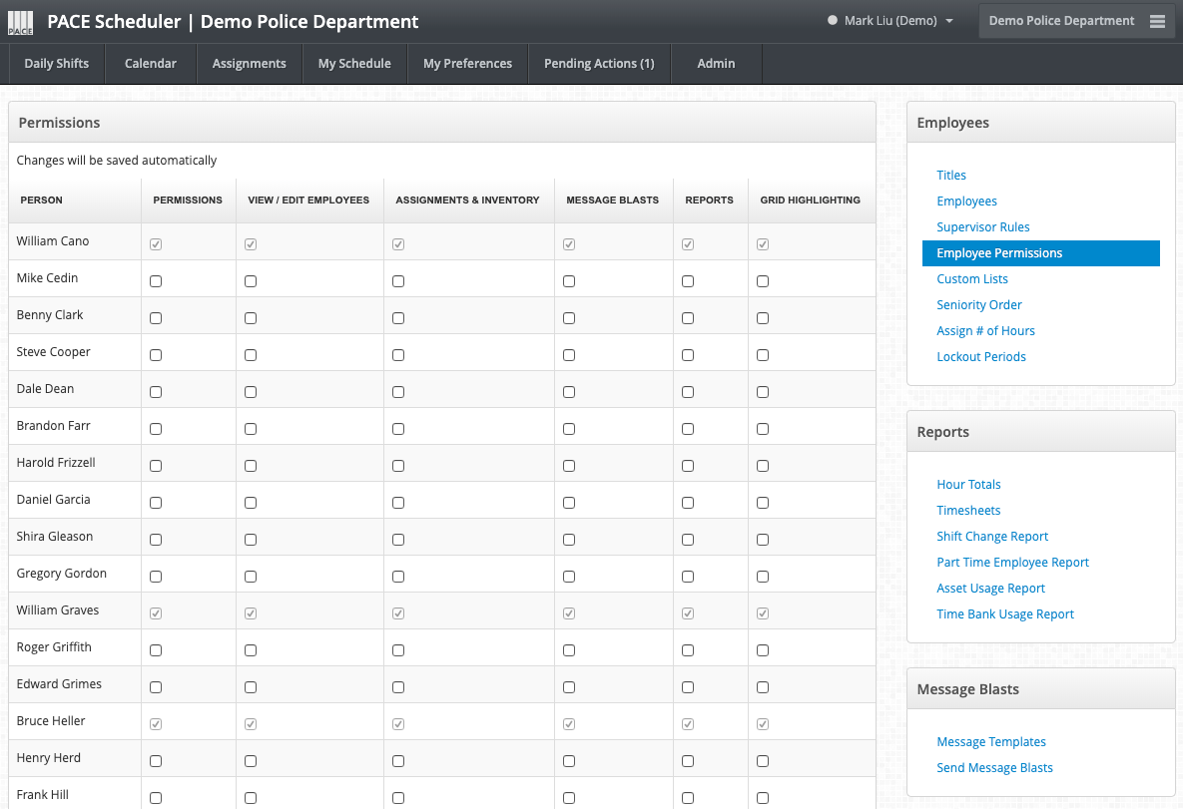Enable Permissions checkbox for Mike Cedin

click(x=156, y=281)
